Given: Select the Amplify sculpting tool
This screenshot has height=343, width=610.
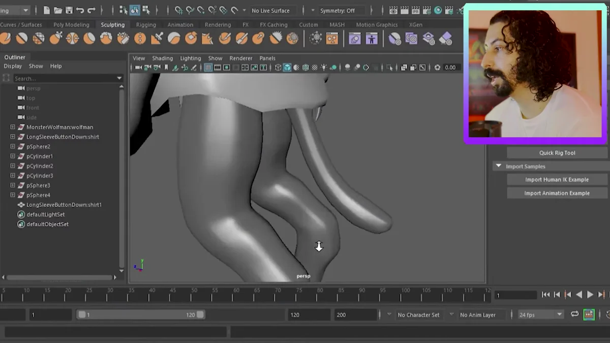Looking at the screenshot, I should [x=276, y=38].
